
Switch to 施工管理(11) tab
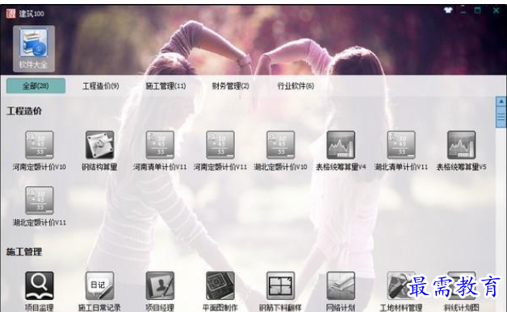click(166, 86)
